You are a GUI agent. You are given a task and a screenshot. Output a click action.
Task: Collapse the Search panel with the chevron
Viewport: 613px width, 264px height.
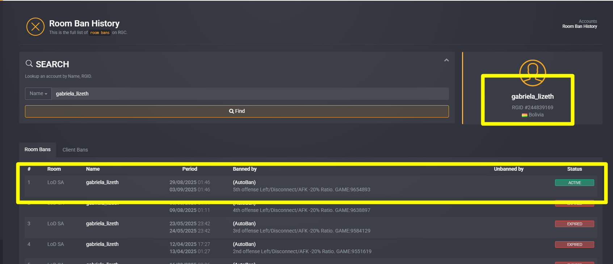tap(446, 60)
